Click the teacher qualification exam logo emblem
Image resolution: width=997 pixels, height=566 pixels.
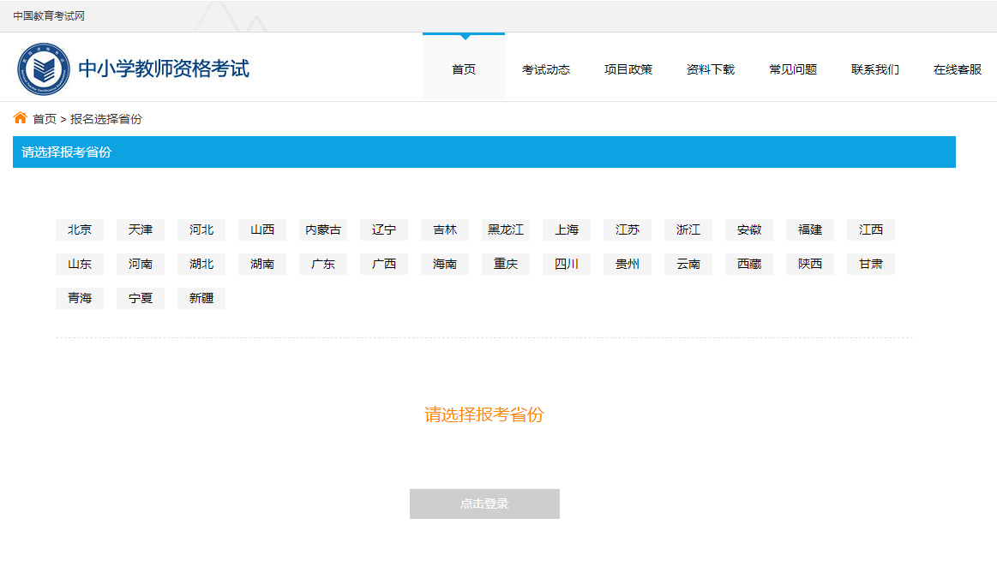(43, 69)
